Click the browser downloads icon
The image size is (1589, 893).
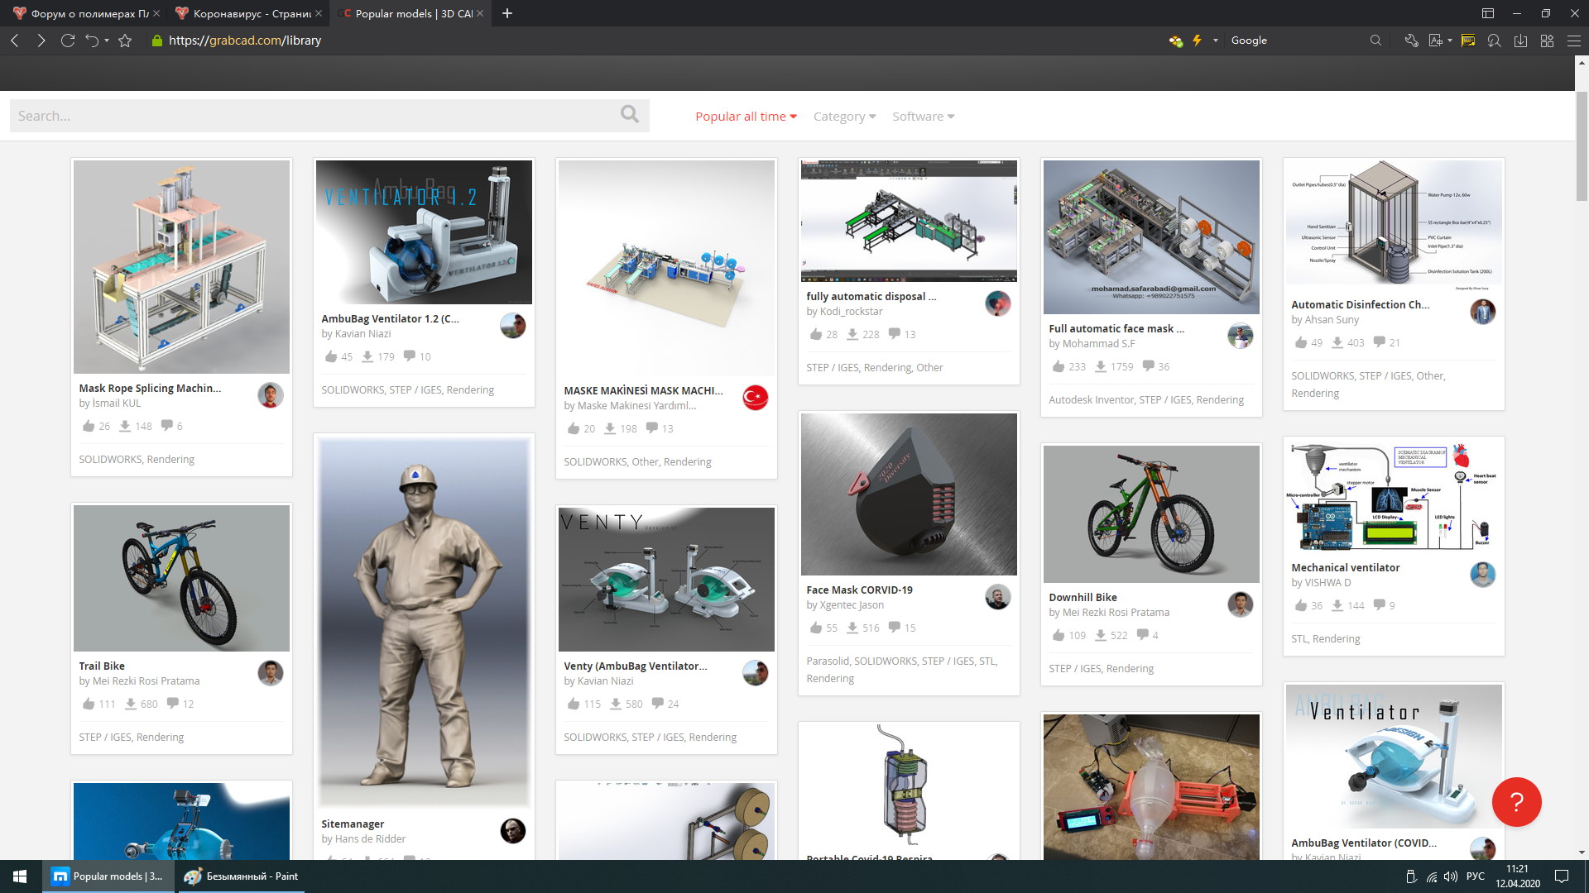(x=1520, y=41)
